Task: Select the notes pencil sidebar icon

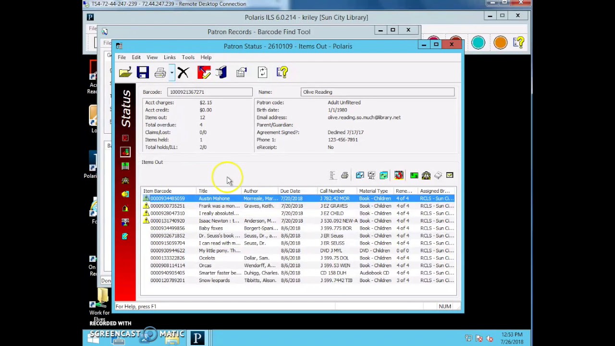Action: click(125, 236)
